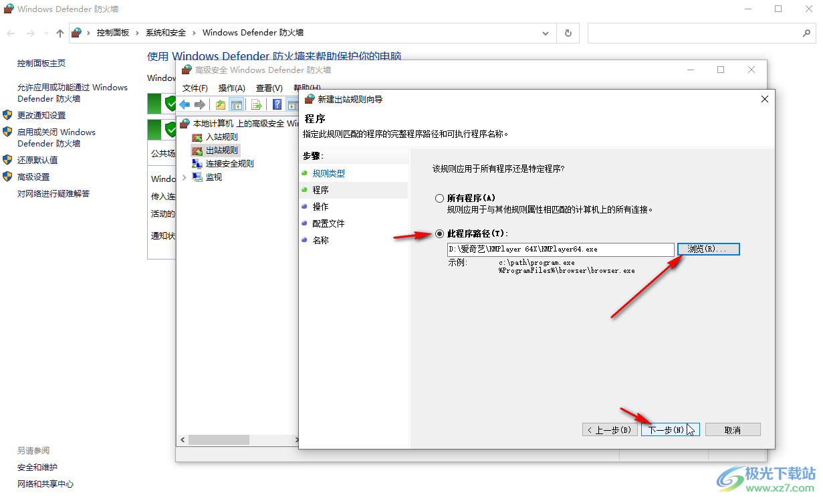Select the 所有程序(A) radio button
The width and height of the screenshot is (823, 499).
pos(439,198)
